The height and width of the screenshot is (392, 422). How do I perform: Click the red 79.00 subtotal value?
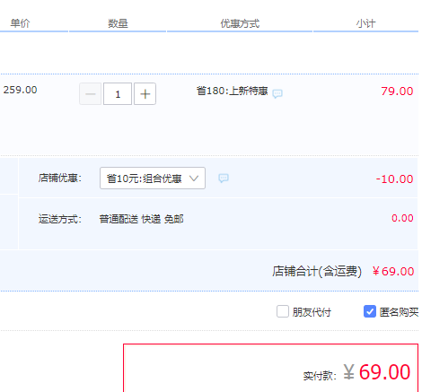(x=397, y=91)
